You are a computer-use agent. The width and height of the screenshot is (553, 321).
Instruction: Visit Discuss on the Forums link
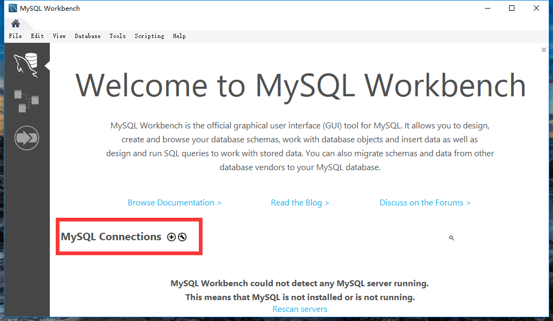click(425, 203)
